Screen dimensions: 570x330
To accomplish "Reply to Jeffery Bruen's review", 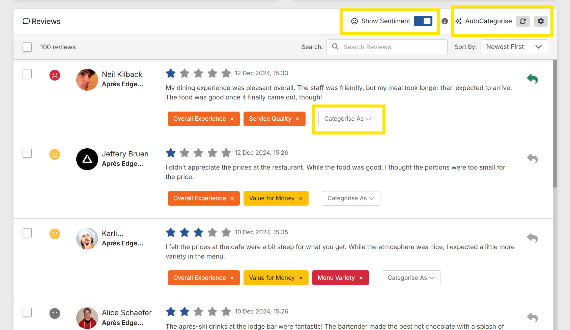I will point(532,158).
